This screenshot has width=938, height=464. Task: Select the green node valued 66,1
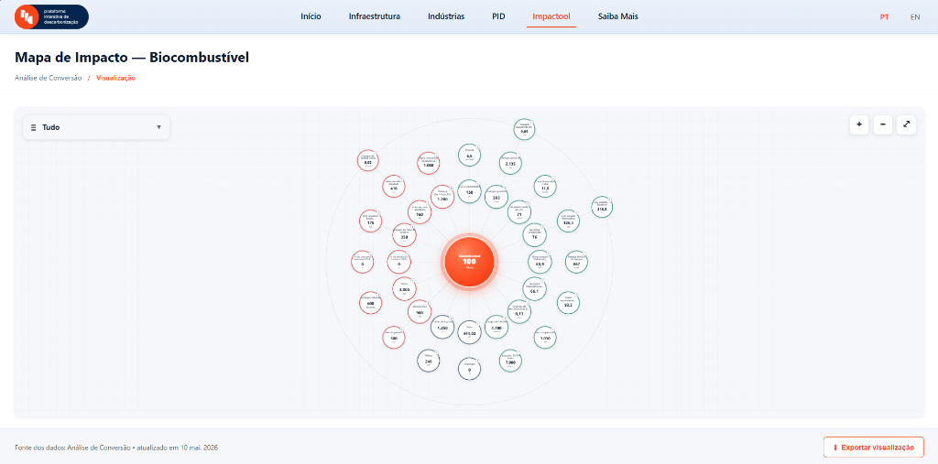pyautogui.click(x=534, y=289)
